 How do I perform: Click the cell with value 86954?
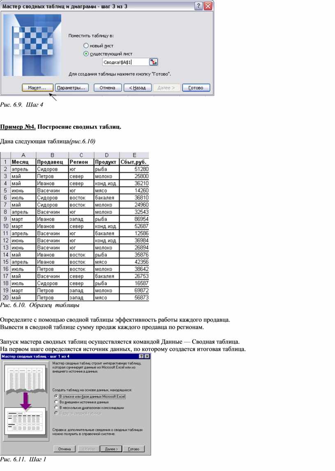pyautogui.click(x=134, y=219)
